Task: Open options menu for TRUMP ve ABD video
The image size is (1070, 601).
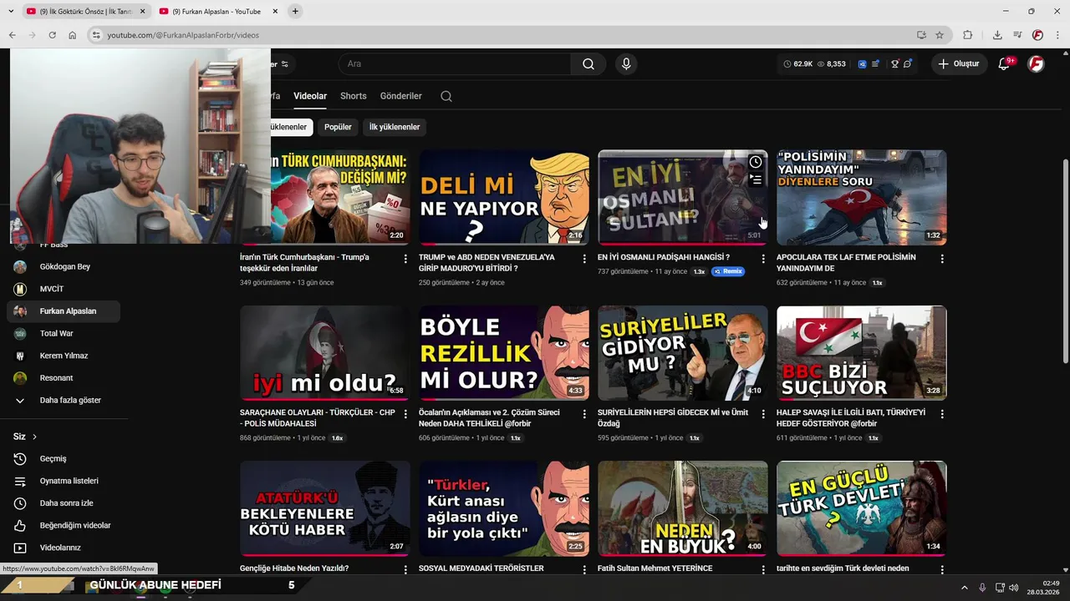Action: (x=584, y=259)
